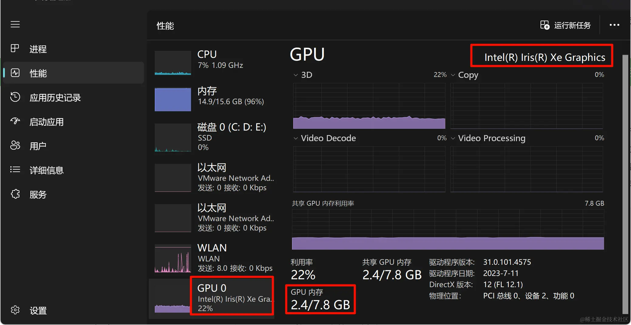Click the 7.8 GB graph maximum label
The height and width of the screenshot is (325, 631).
click(x=594, y=203)
